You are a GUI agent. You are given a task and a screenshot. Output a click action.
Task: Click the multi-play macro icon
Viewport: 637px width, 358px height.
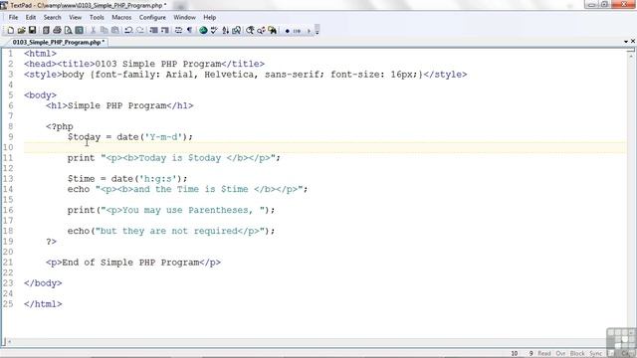[x=297, y=31]
